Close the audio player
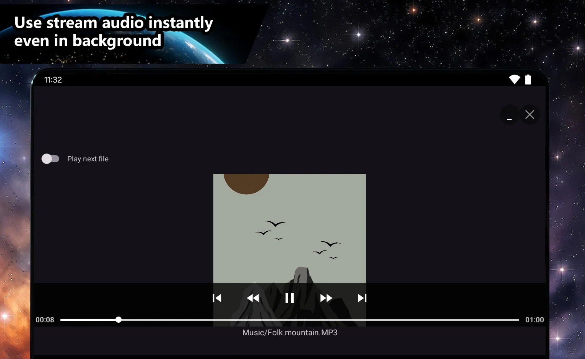 click(530, 115)
